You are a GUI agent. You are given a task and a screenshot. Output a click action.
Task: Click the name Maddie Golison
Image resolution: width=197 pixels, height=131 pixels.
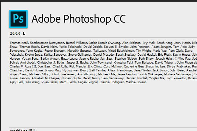coord(136,82)
